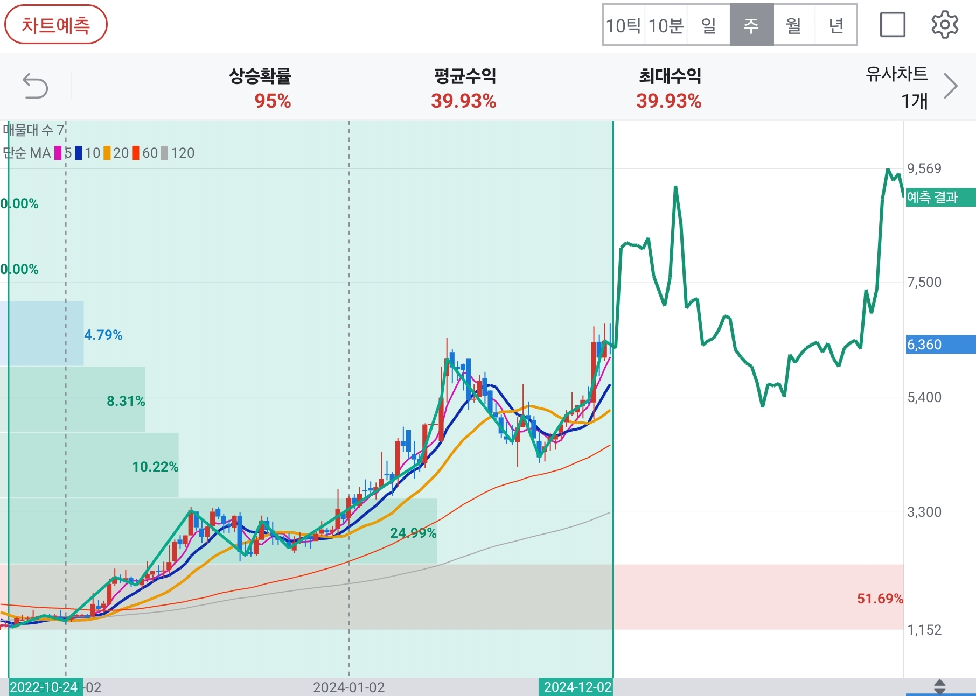Click the MA 10 blue color swatch

click(x=79, y=153)
